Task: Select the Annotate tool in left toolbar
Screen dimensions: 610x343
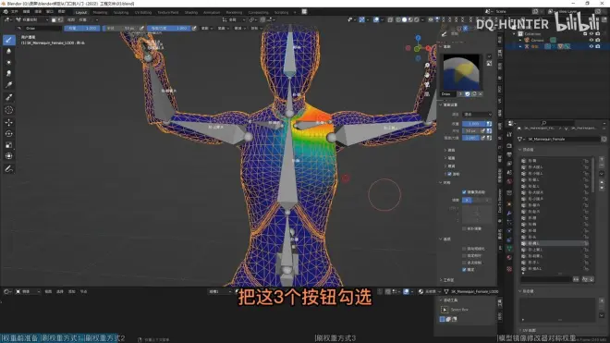Action: coord(8,168)
